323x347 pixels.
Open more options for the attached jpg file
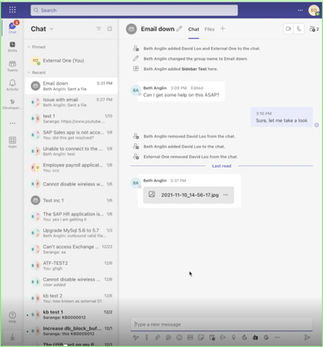(x=226, y=195)
